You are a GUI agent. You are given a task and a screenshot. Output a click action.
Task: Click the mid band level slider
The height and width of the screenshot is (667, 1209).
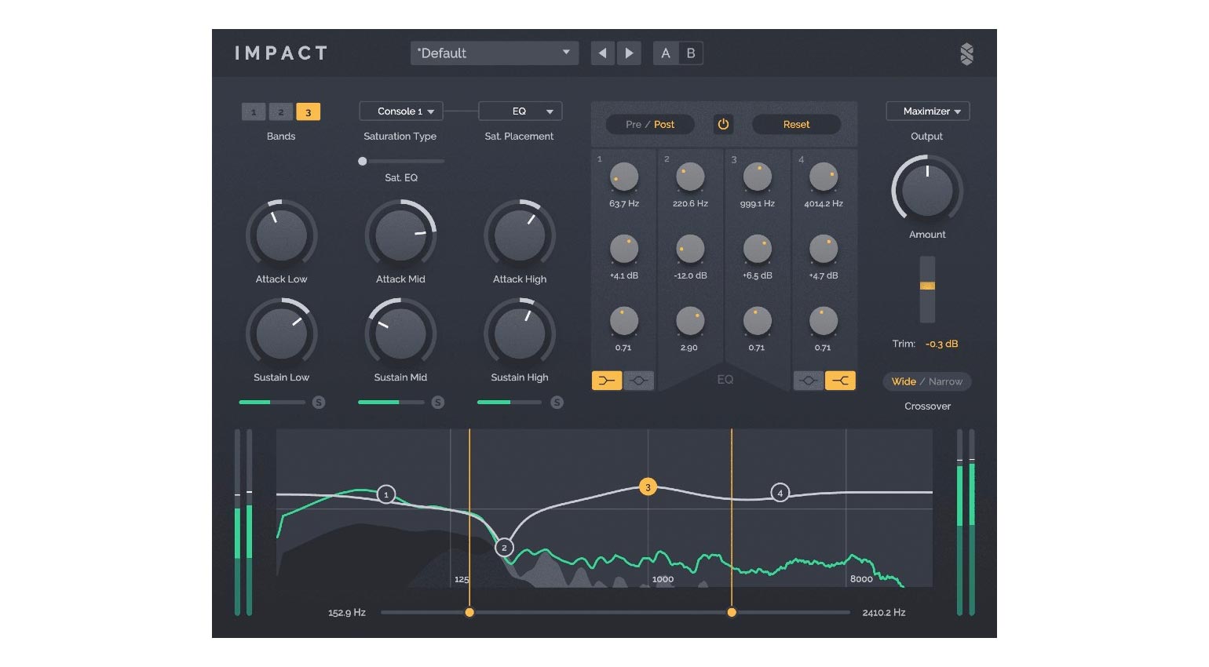[x=392, y=403]
